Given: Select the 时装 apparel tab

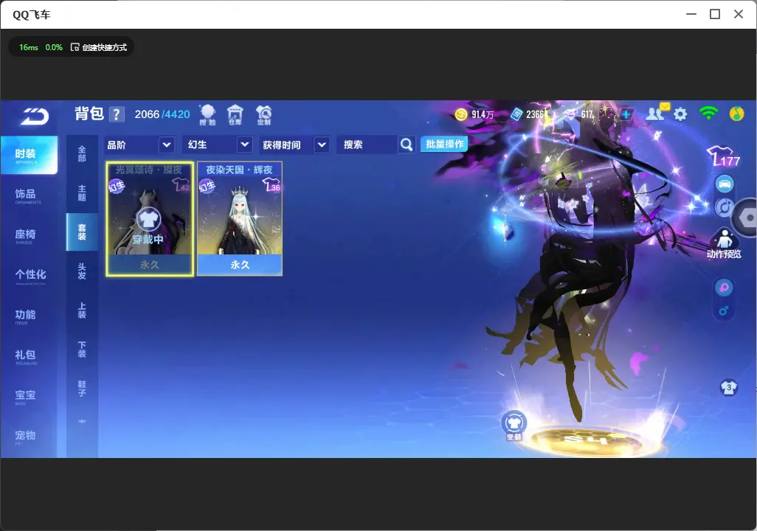Looking at the screenshot, I should click(x=29, y=155).
